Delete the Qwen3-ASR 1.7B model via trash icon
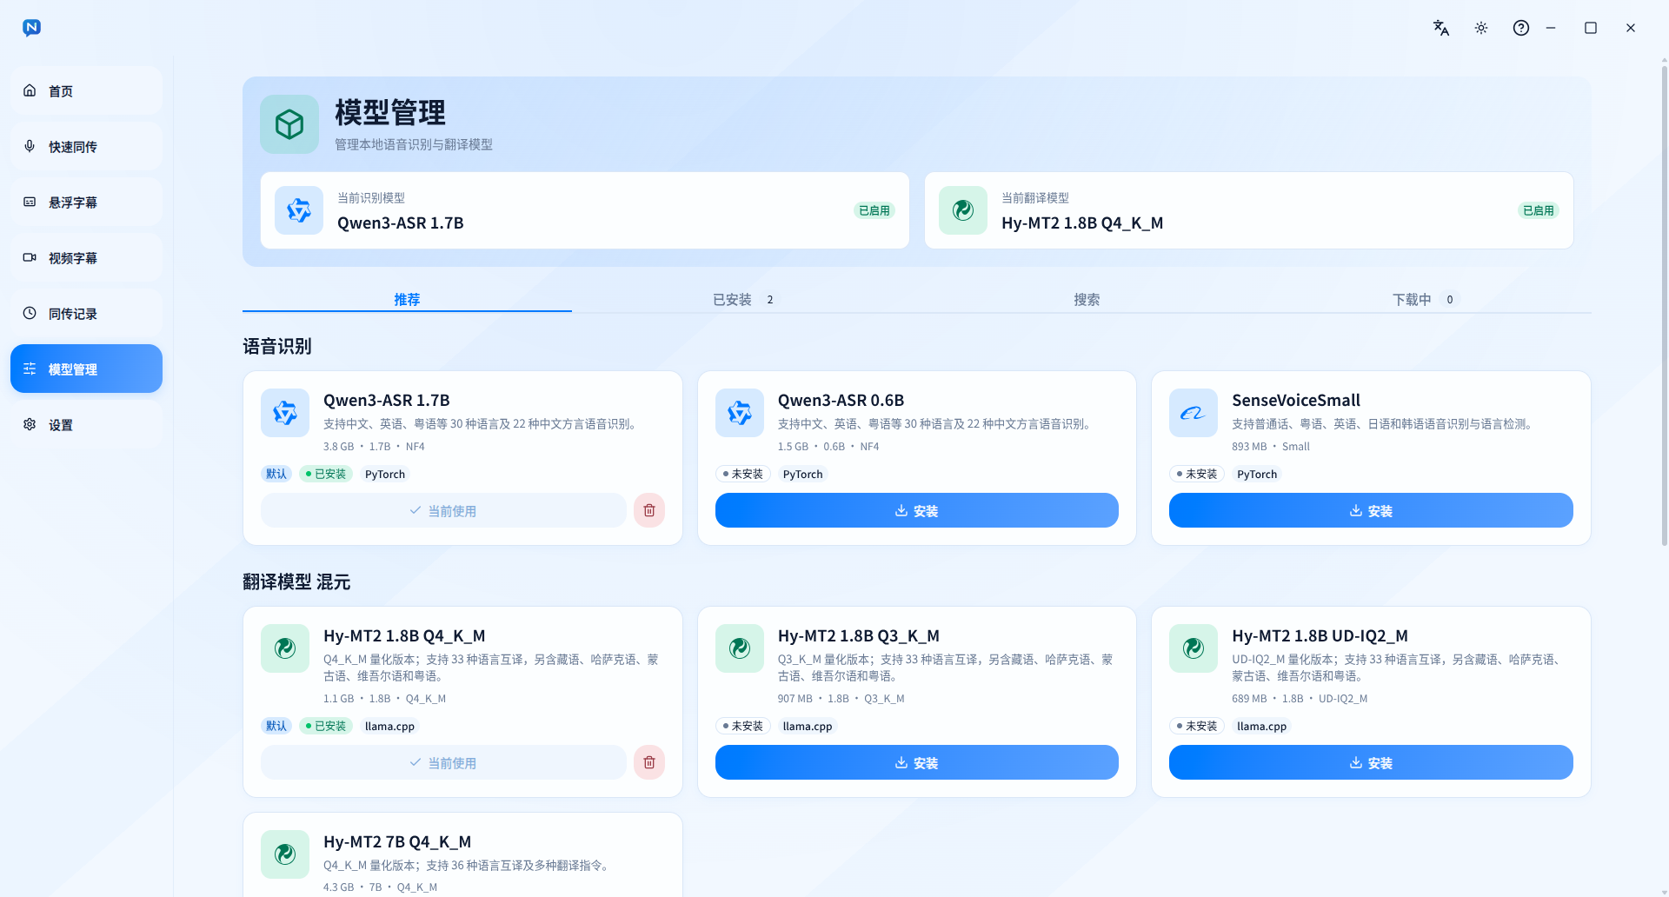This screenshot has height=897, width=1669. (649, 510)
